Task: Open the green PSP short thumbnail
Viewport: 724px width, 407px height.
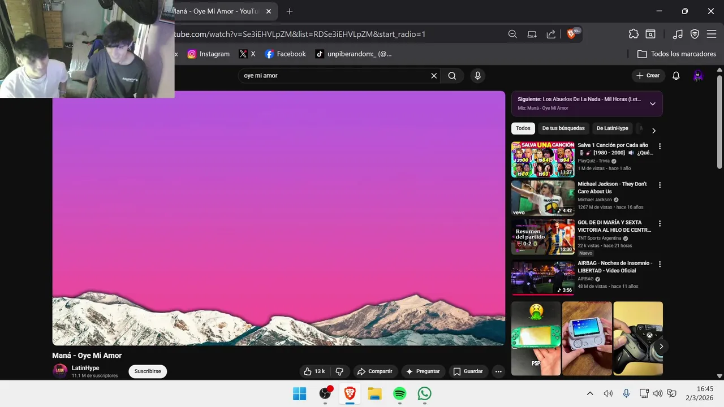Action: pyautogui.click(x=536, y=338)
